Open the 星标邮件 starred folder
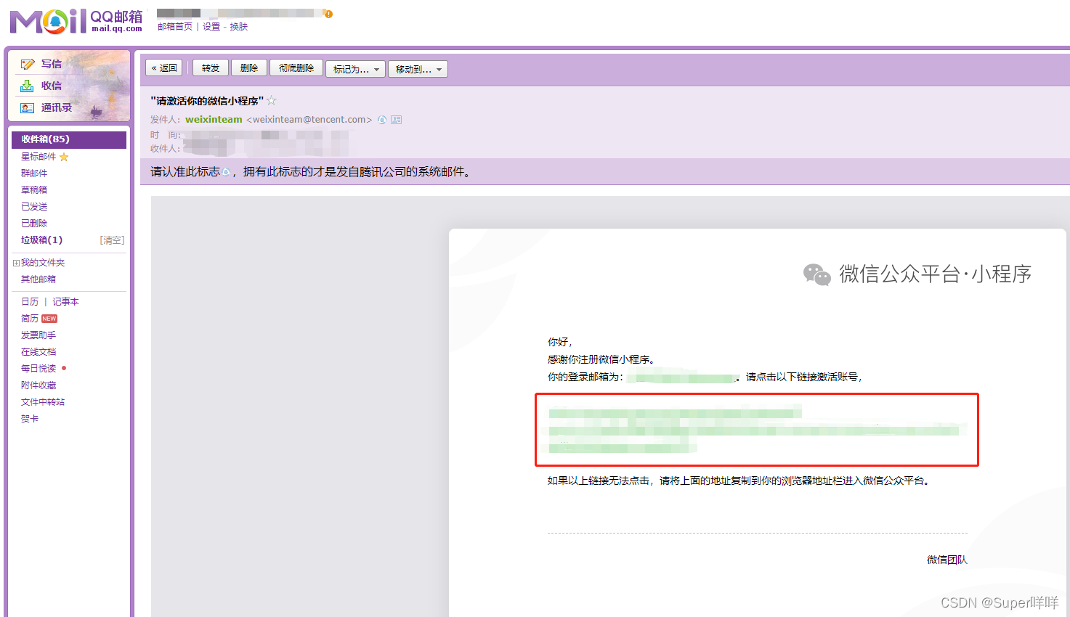The image size is (1070, 617). point(38,157)
